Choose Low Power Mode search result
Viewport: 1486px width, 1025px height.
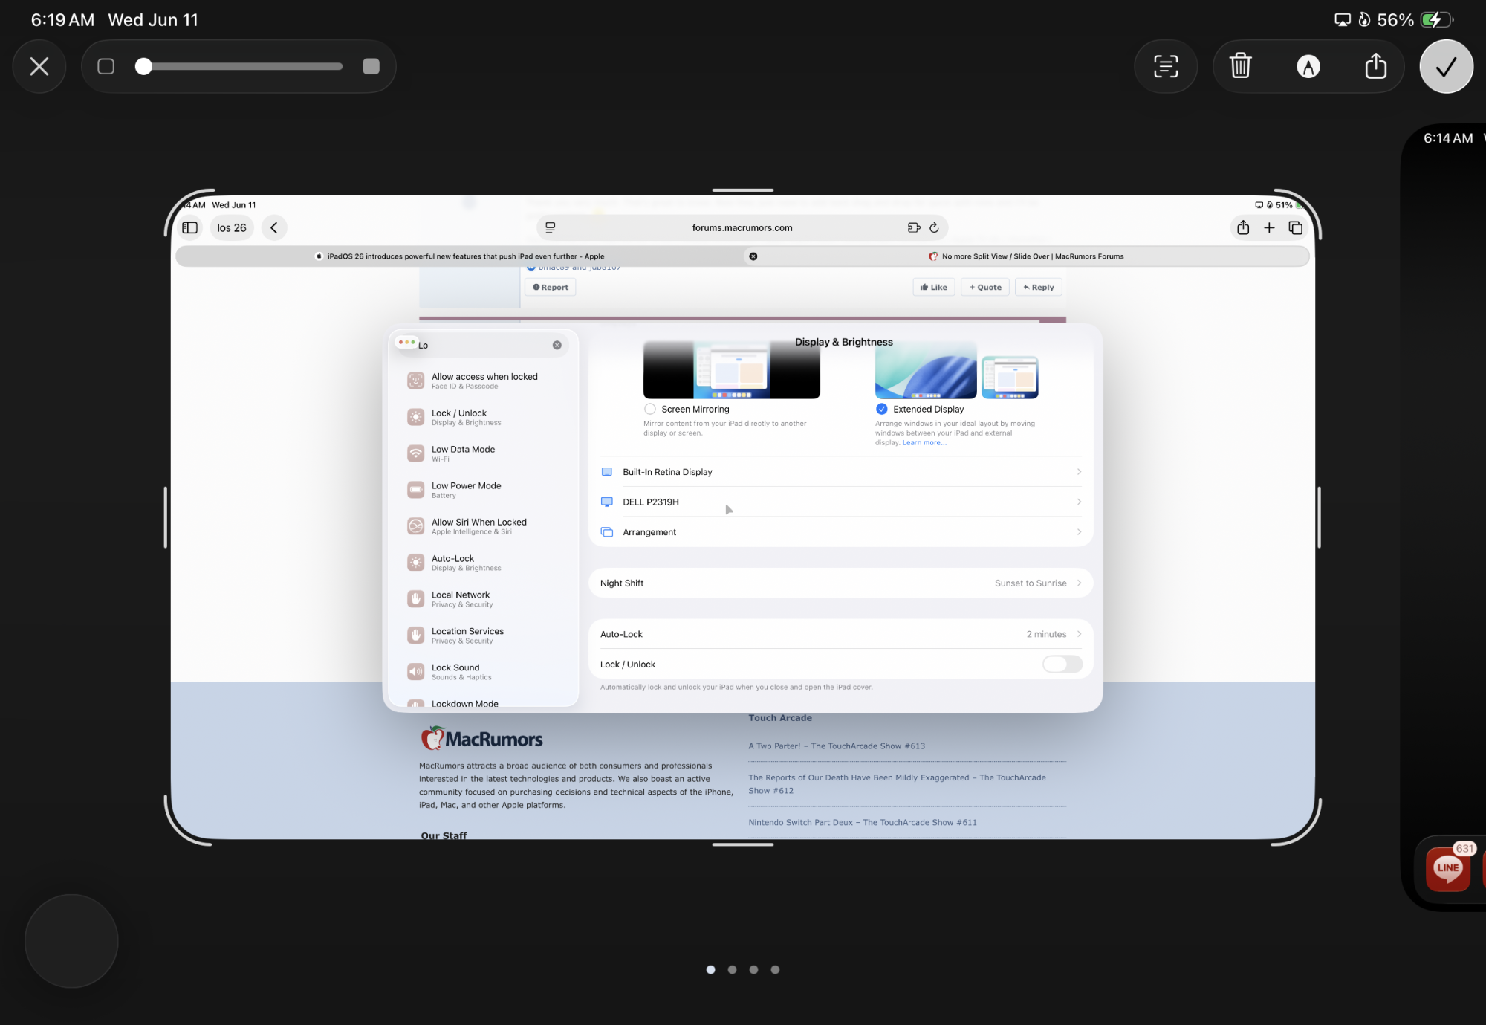467,489
